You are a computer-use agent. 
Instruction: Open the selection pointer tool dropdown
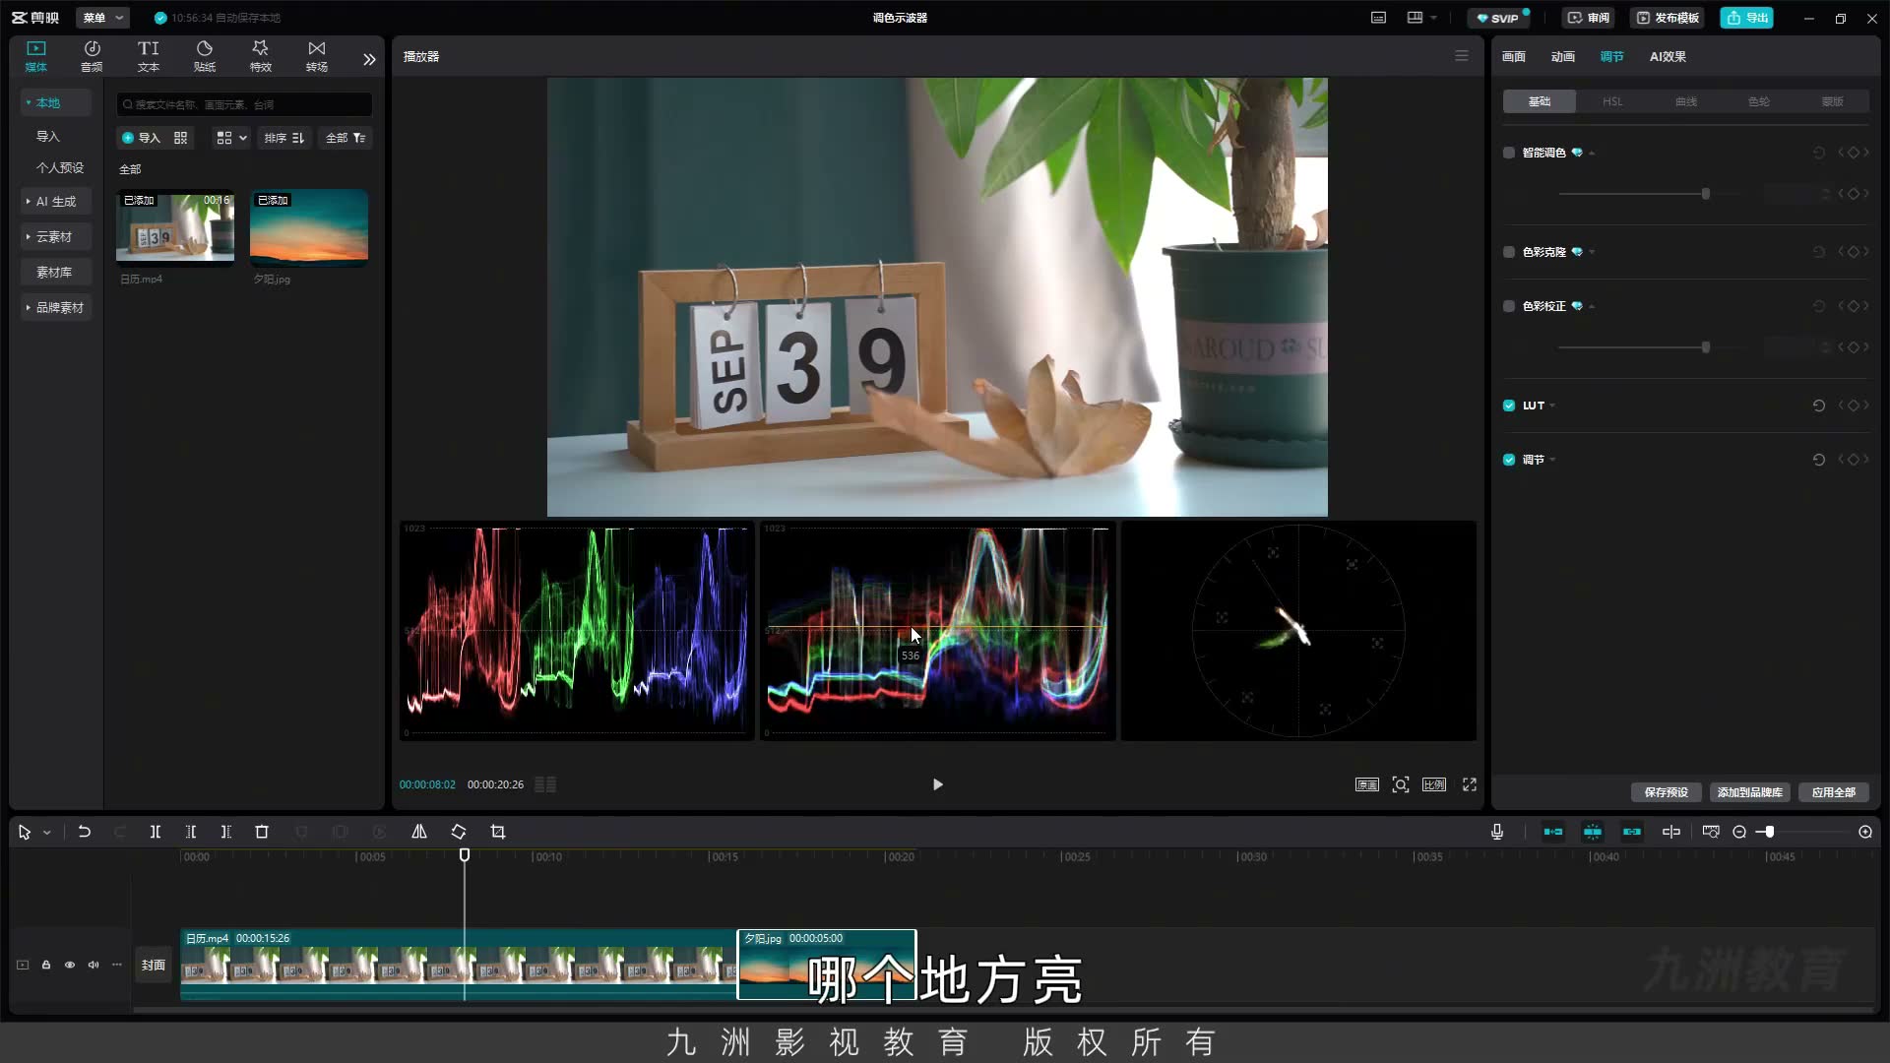(46, 833)
